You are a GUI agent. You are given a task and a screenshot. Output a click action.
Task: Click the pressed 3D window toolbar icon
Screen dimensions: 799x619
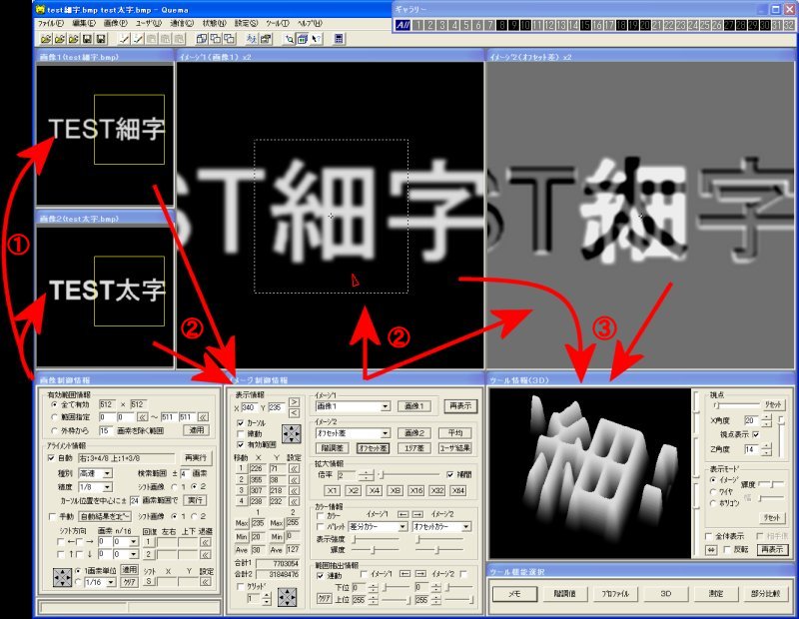coord(303,39)
